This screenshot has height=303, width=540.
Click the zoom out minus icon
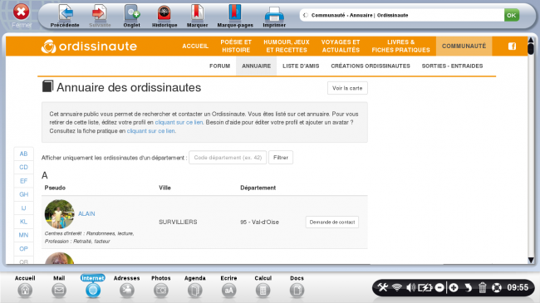(x=439, y=287)
